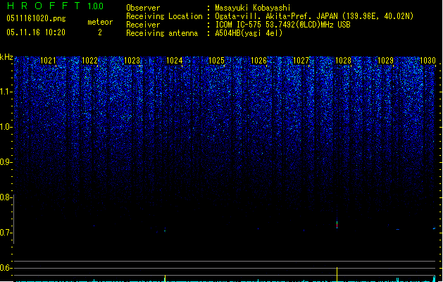Screen dimensions: 443x282
Task: Click the Receiving antenna label
Action: (162, 33)
